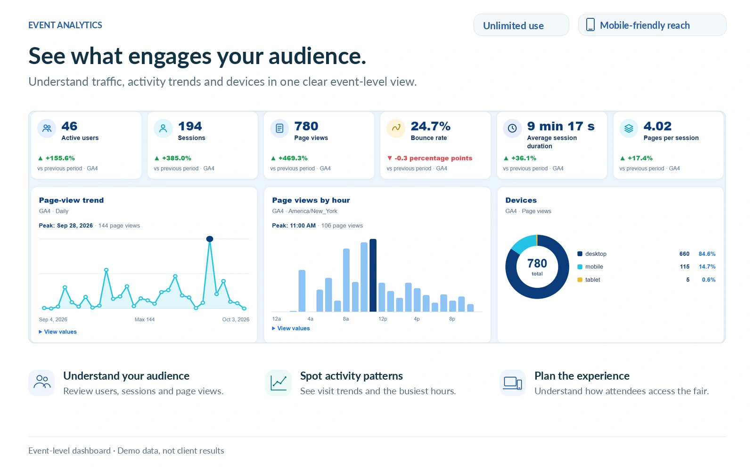Click the dark 11:00 AM peak bar
The height and width of the screenshot is (471, 754).
tap(373, 275)
